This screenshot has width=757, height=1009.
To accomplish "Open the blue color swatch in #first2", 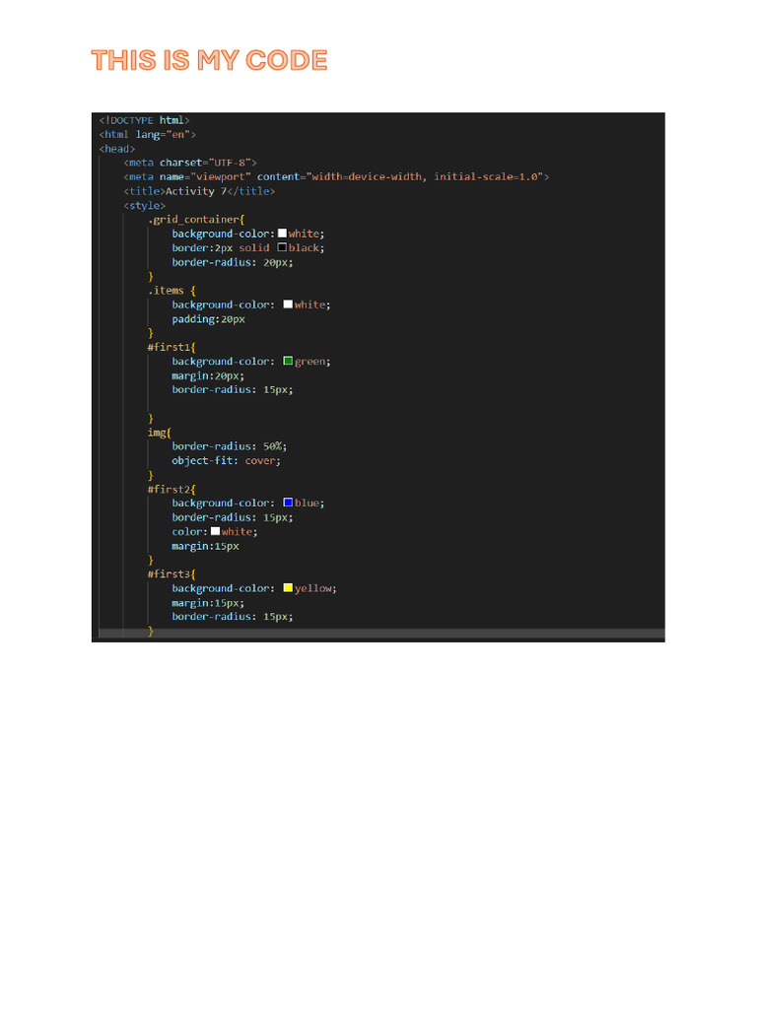I will (288, 503).
